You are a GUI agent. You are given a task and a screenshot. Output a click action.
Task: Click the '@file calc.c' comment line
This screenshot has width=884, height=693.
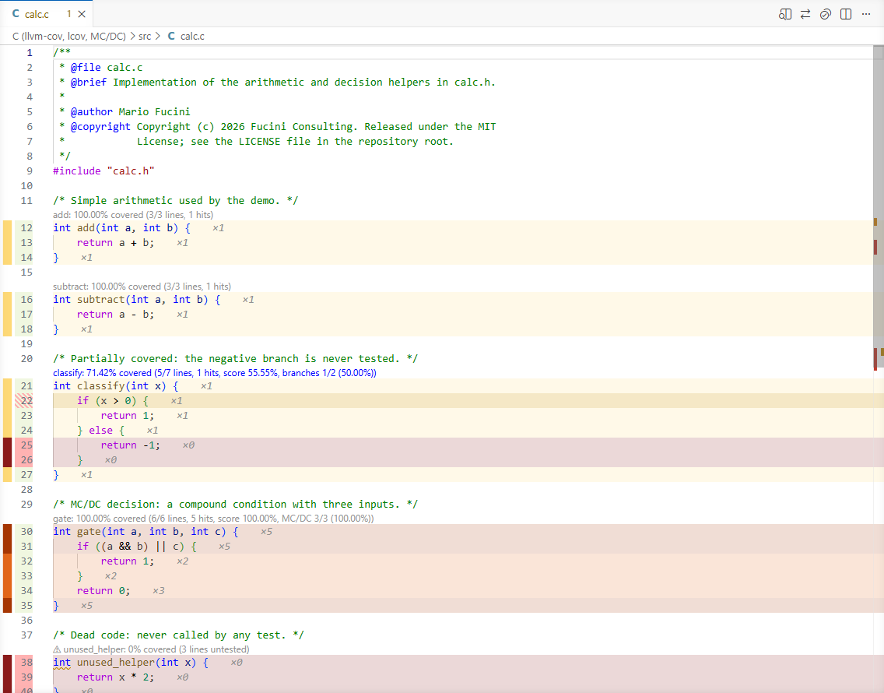tap(107, 67)
